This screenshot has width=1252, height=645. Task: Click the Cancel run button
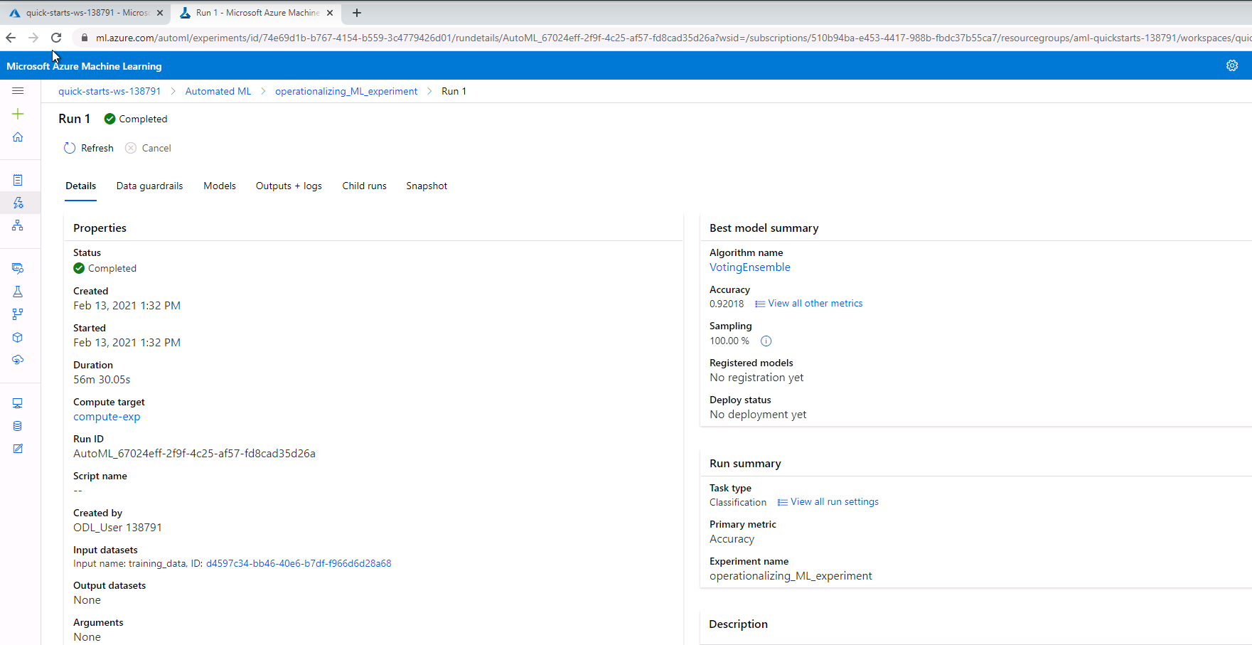pos(148,148)
